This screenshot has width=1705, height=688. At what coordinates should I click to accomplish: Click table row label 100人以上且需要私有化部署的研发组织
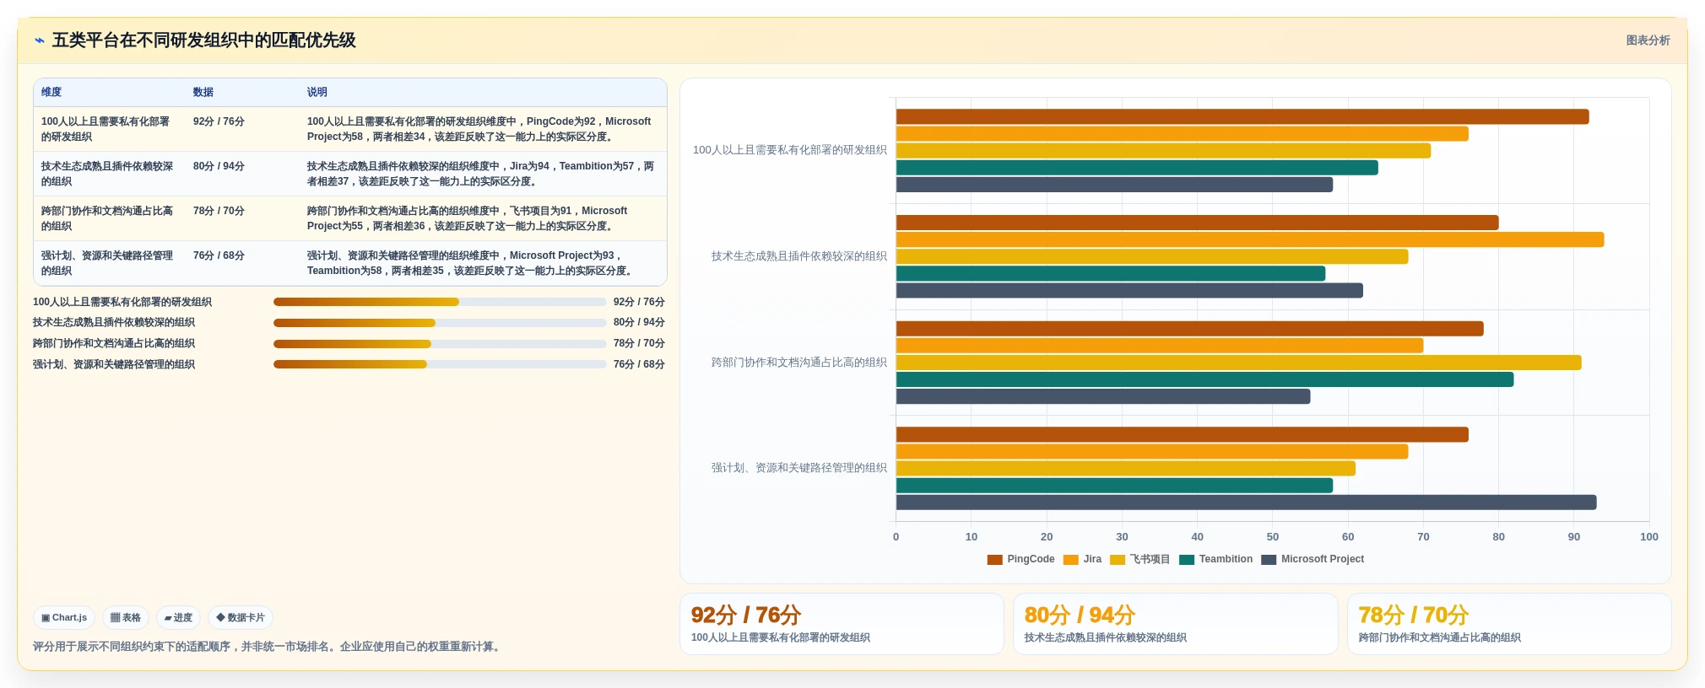click(x=106, y=129)
